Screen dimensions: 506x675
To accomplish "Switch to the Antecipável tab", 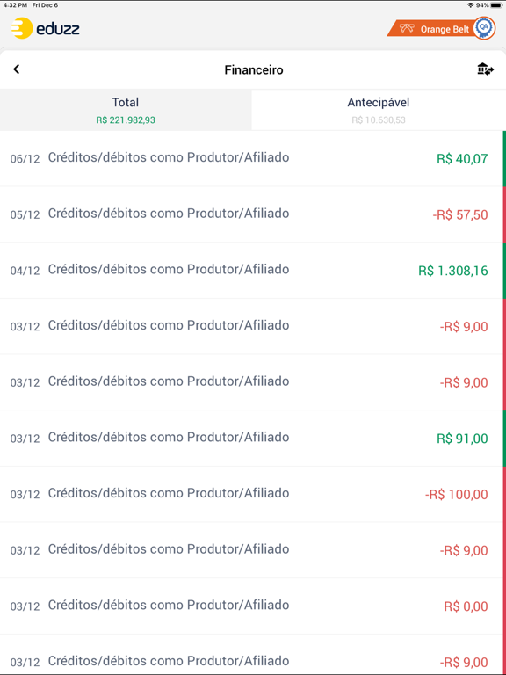I will (x=379, y=110).
